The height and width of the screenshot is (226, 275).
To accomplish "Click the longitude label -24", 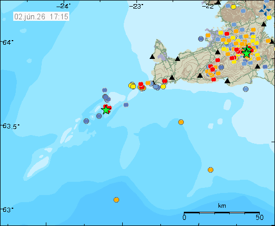I will [63, 6].
